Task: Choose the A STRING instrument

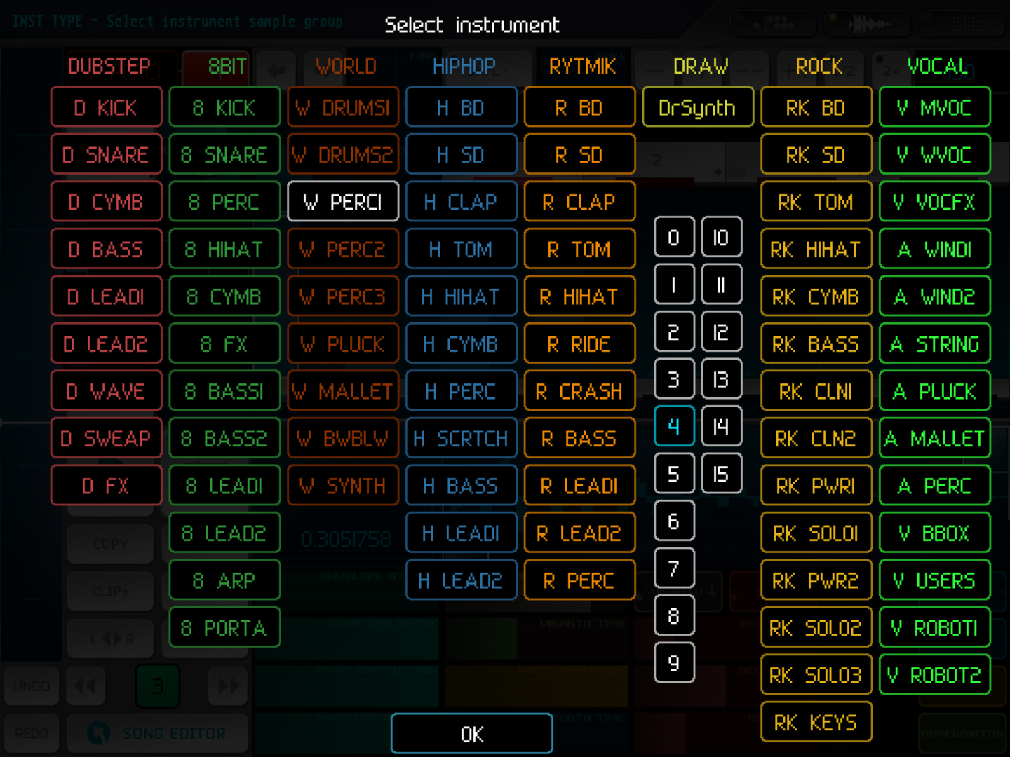Action: pos(934,344)
